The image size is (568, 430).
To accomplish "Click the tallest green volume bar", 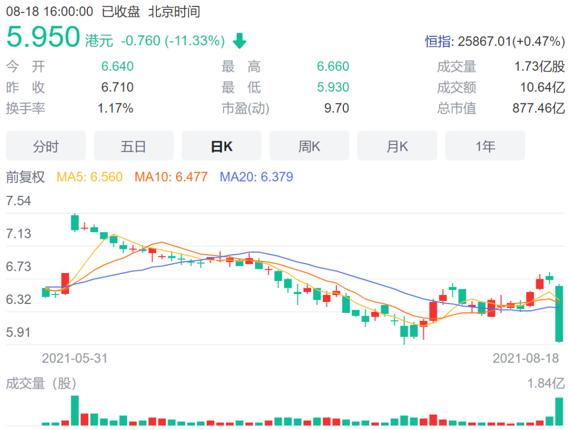I will 74,411.
